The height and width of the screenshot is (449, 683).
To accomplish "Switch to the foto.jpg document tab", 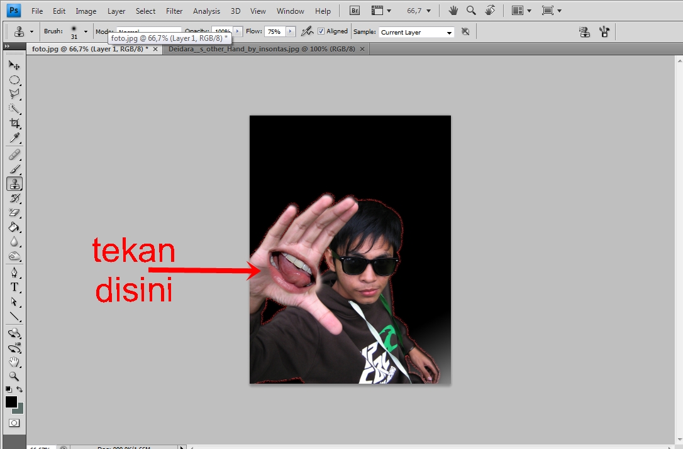I will point(90,49).
